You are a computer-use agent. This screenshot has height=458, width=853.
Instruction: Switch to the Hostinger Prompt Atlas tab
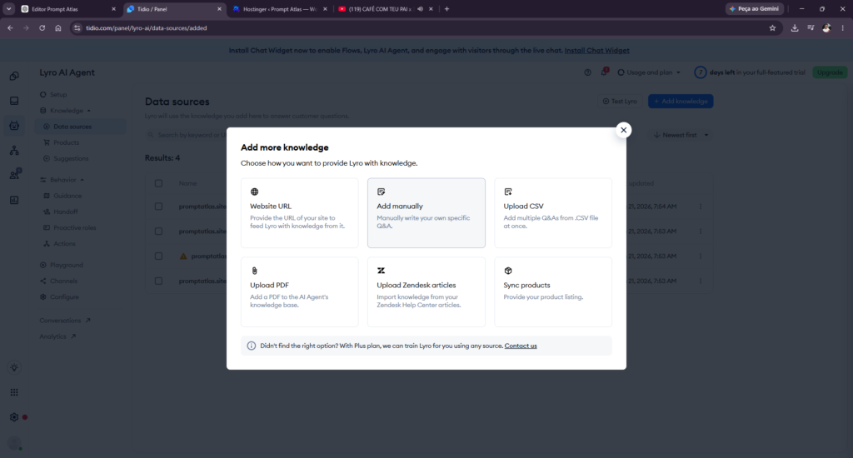coord(280,9)
